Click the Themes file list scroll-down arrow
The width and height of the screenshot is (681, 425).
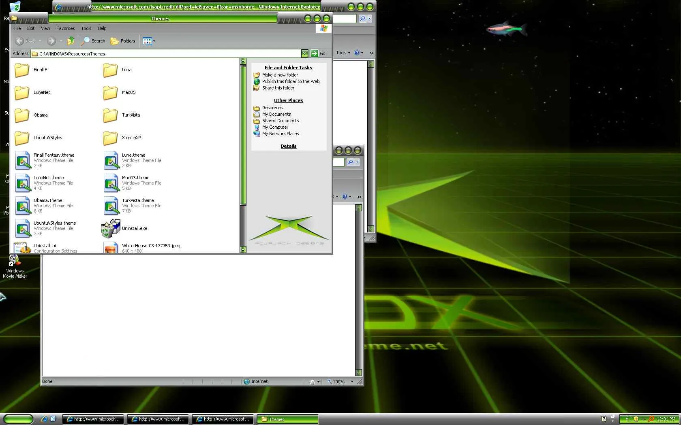coord(243,250)
